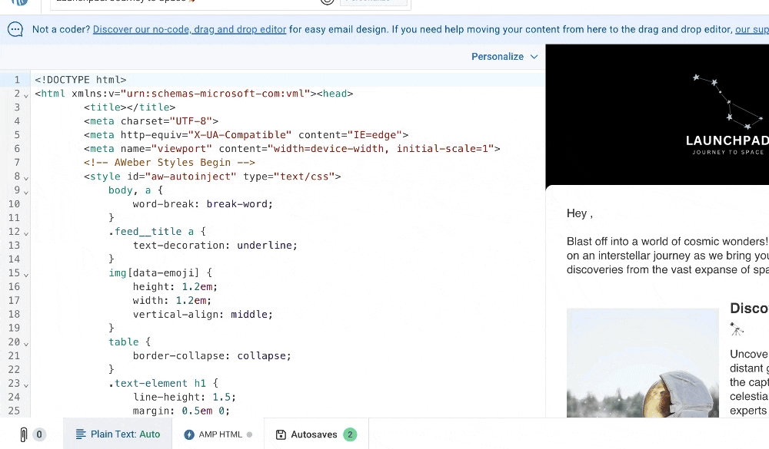Switch to the AMP HTML tab

pos(218,434)
